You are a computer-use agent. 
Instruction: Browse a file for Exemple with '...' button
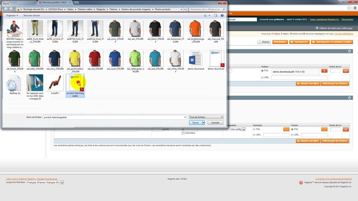286,130
